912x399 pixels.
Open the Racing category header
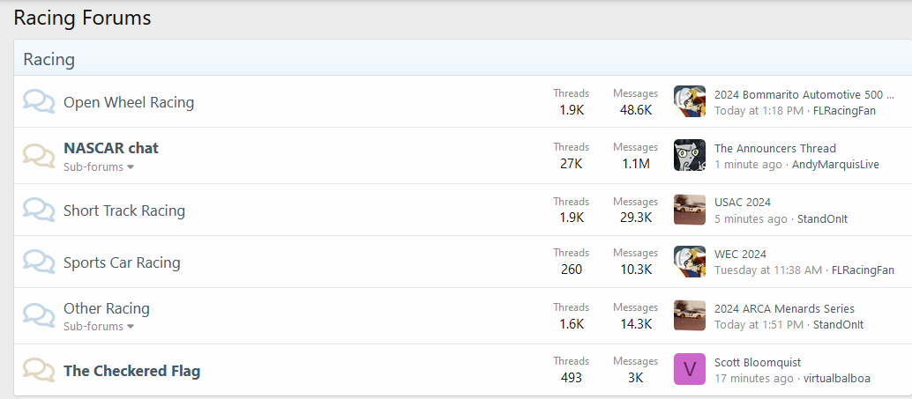[49, 60]
